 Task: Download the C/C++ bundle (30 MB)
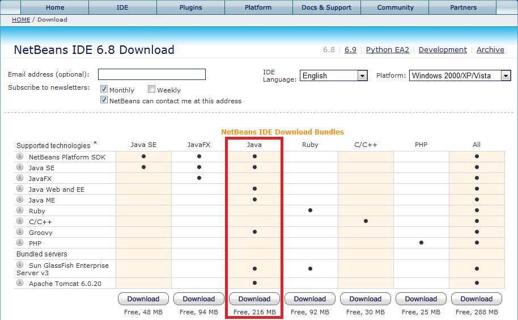[366, 299]
